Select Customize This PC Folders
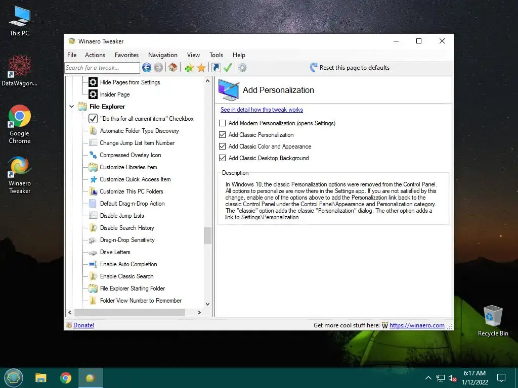The width and height of the screenshot is (518, 388). coord(132,191)
